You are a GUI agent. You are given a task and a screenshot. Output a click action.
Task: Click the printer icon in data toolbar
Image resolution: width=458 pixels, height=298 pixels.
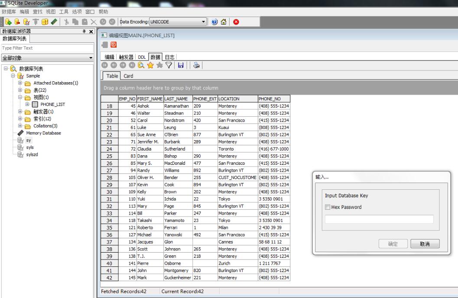196,65
